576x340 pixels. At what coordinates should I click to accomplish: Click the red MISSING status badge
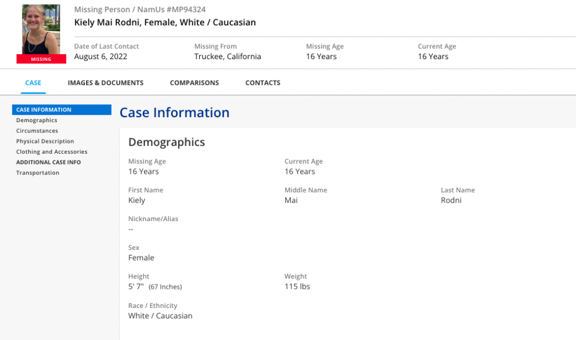[x=41, y=59]
